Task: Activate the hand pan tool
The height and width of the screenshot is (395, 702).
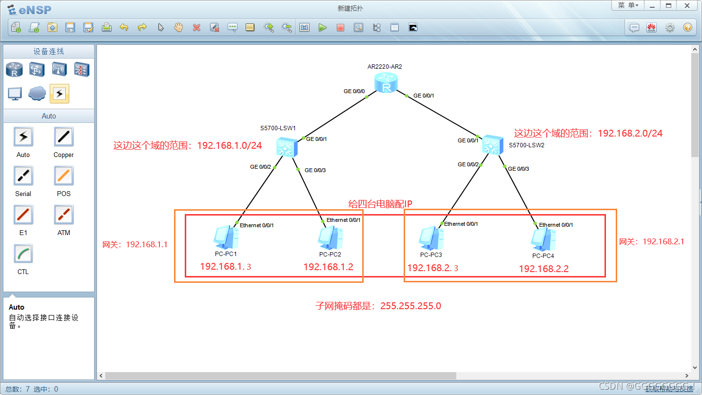Action: click(x=178, y=27)
